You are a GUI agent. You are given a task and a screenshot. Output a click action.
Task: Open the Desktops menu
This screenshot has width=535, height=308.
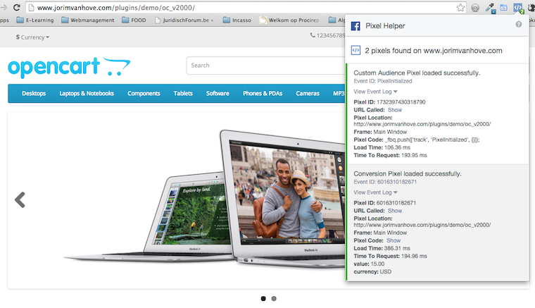(34, 93)
